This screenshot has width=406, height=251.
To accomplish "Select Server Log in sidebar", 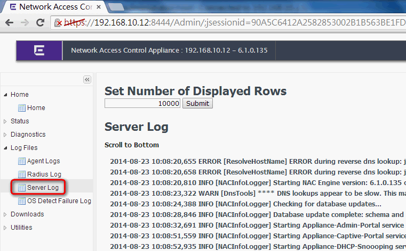I will click(x=43, y=188).
